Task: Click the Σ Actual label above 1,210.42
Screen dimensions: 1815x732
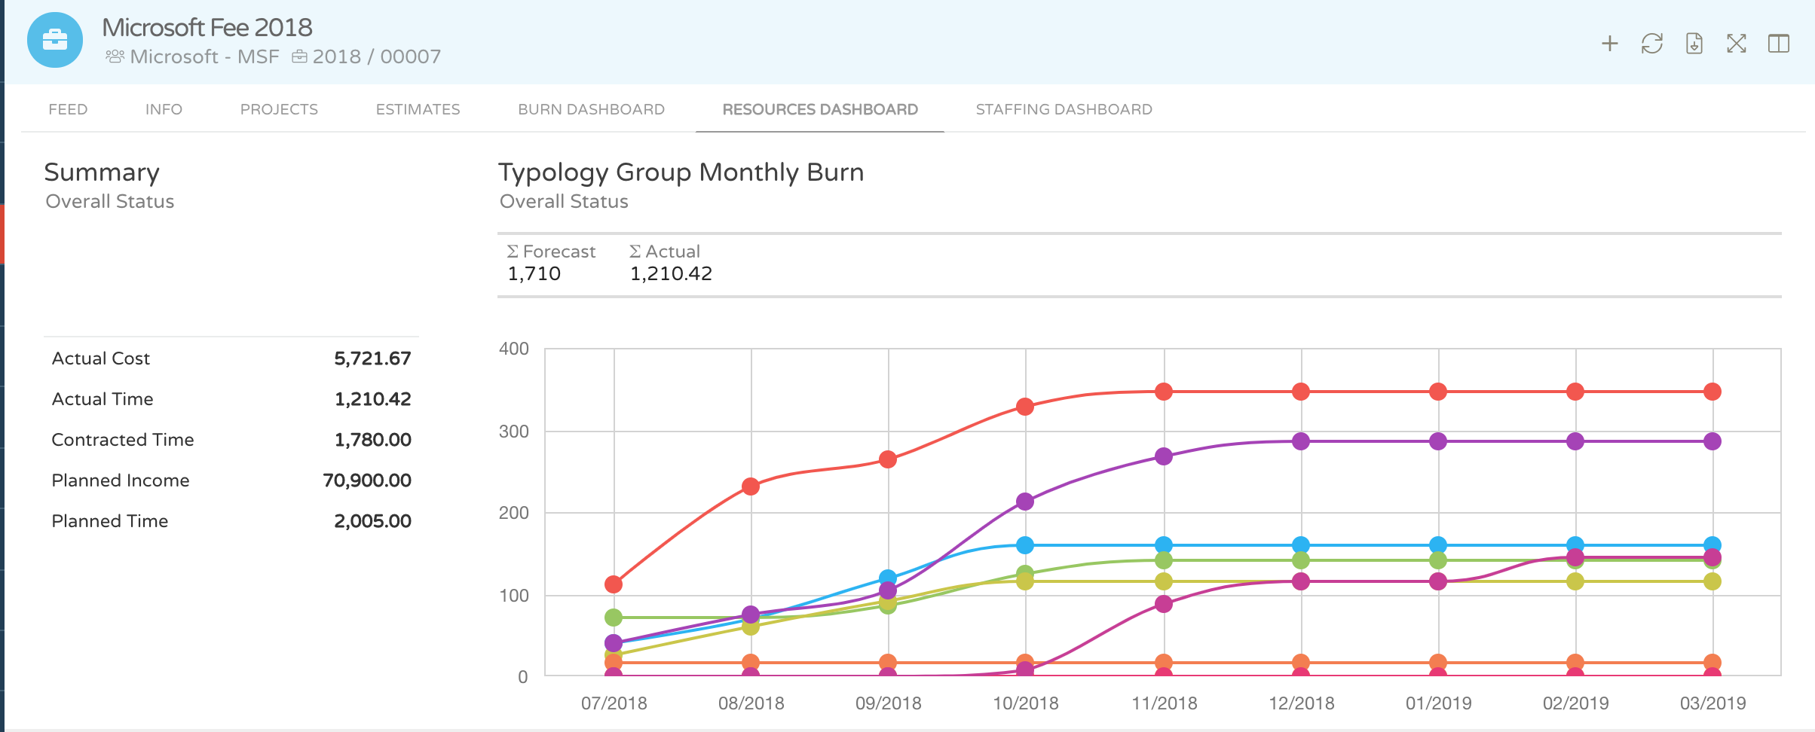Action: tap(665, 252)
